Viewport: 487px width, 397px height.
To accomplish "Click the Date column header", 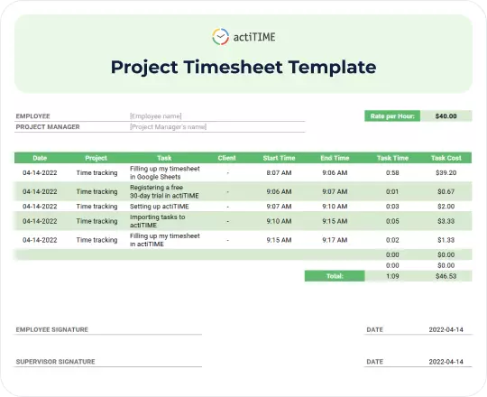I will 40,158.
